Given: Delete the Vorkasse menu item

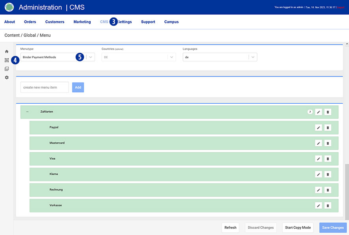Looking at the screenshot, I should coord(328,205).
